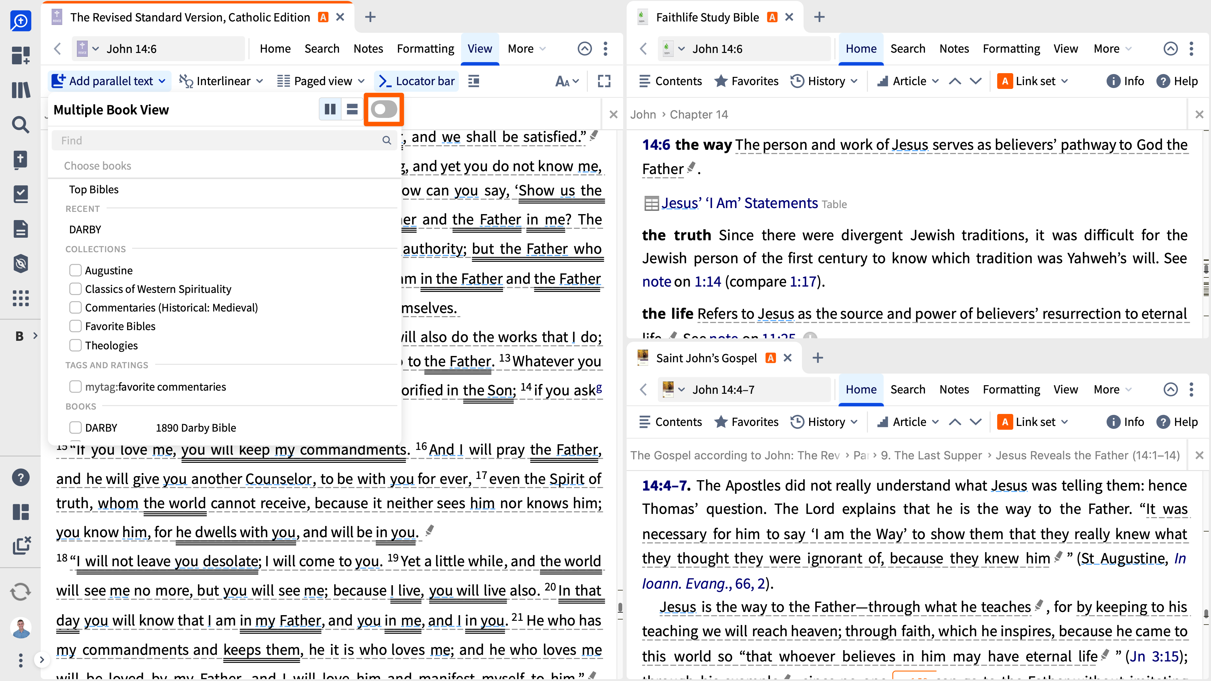Screen dimensions: 1211x681
Task: Switch to Formatting tab in RSVCE panel
Action: (x=425, y=49)
